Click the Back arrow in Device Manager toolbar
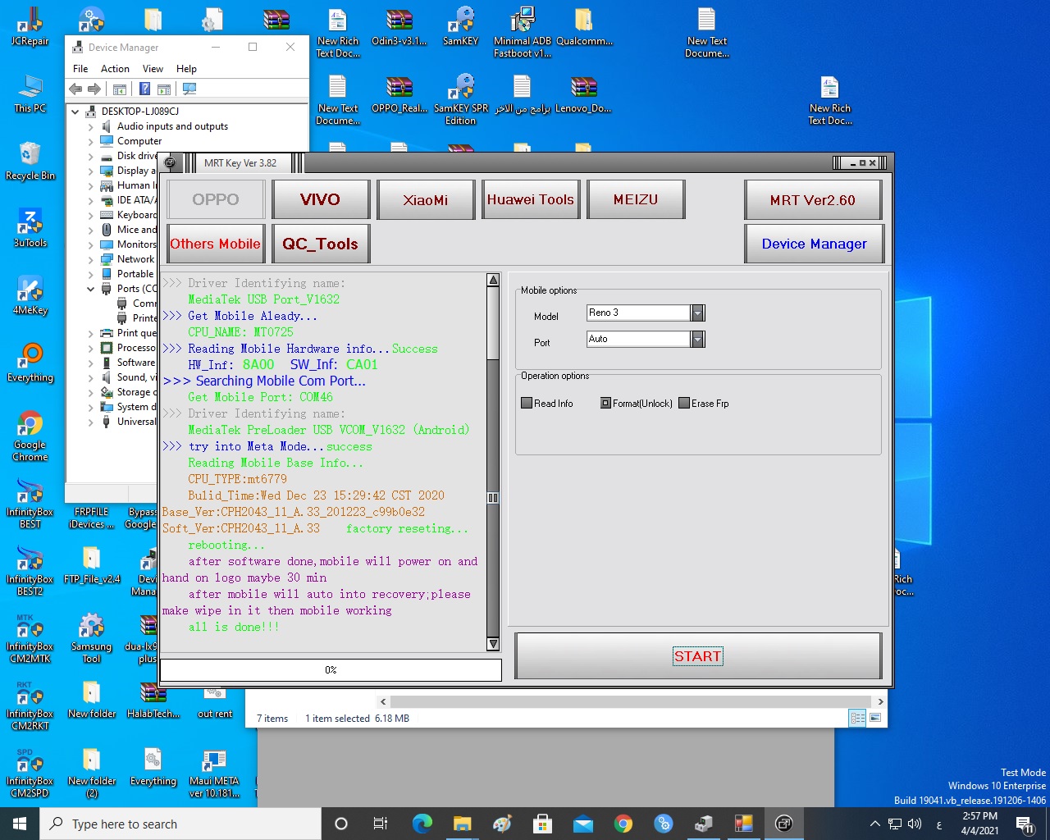The width and height of the screenshot is (1050, 840). pyautogui.click(x=75, y=89)
